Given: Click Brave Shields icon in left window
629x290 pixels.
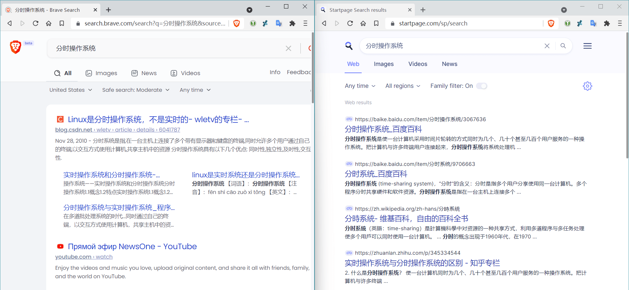Looking at the screenshot, I should click(x=237, y=23).
